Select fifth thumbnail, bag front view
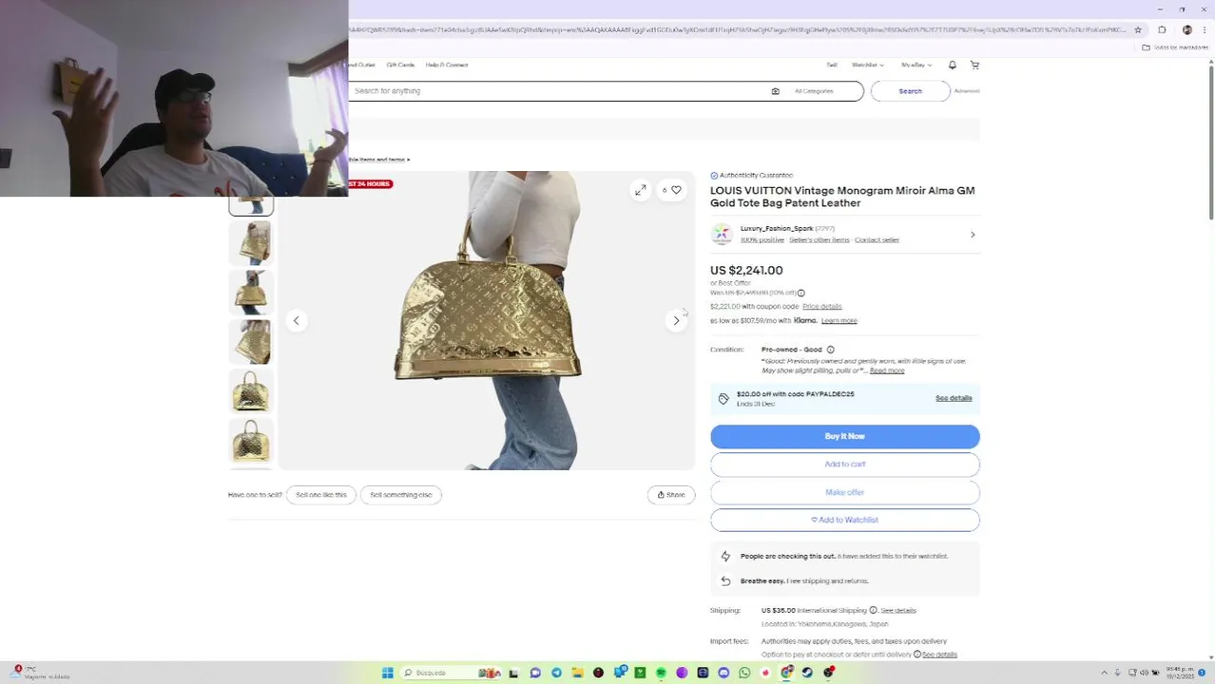The height and width of the screenshot is (684, 1215). [251, 390]
